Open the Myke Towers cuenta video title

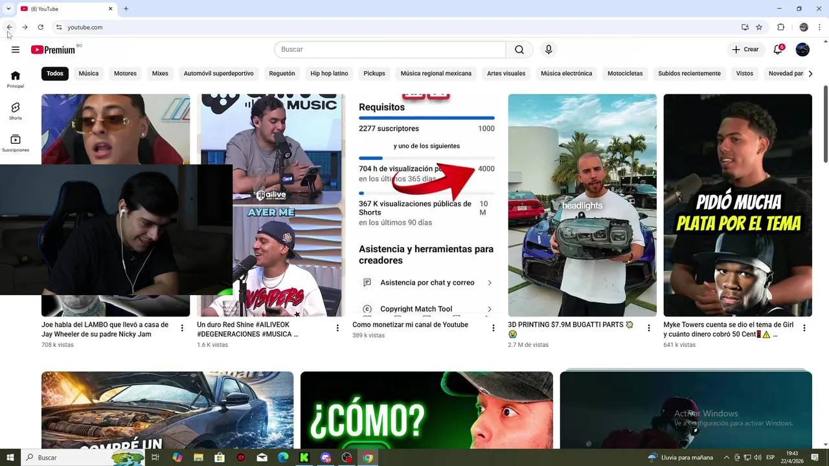click(x=729, y=329)
